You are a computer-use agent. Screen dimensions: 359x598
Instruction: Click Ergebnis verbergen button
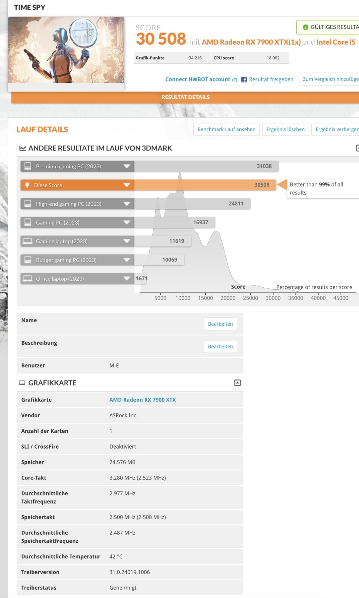click(335, 129)
